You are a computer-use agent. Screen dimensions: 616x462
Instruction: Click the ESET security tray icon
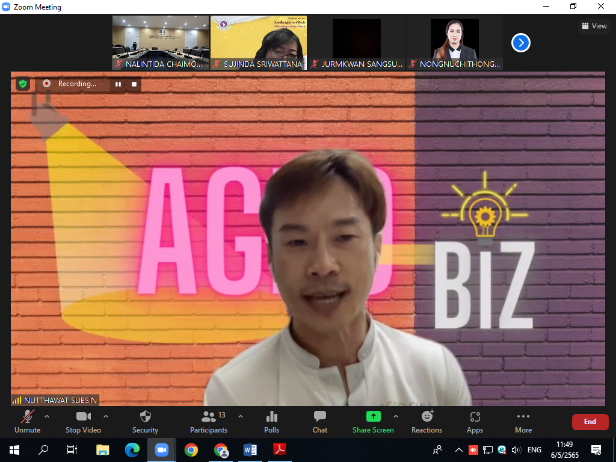502,450
